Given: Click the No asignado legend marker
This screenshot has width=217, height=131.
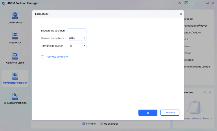Looking at the screenshot, I should click(102, 124).
